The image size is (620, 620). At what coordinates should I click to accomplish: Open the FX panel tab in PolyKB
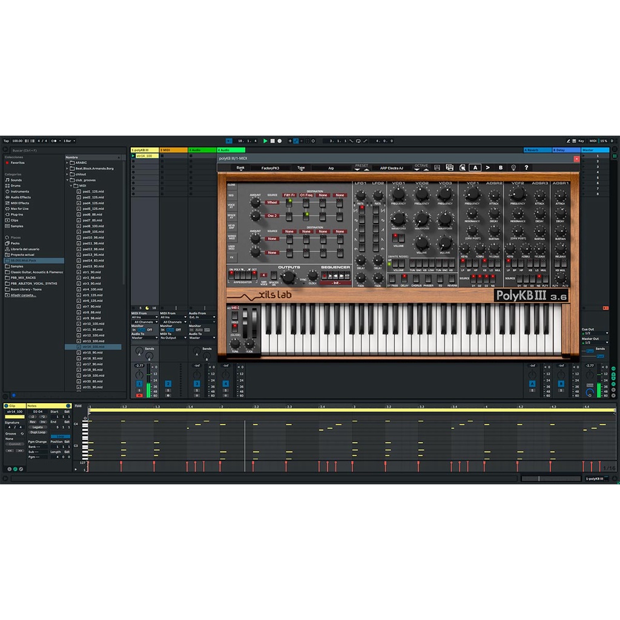click(x=231, y=257)
